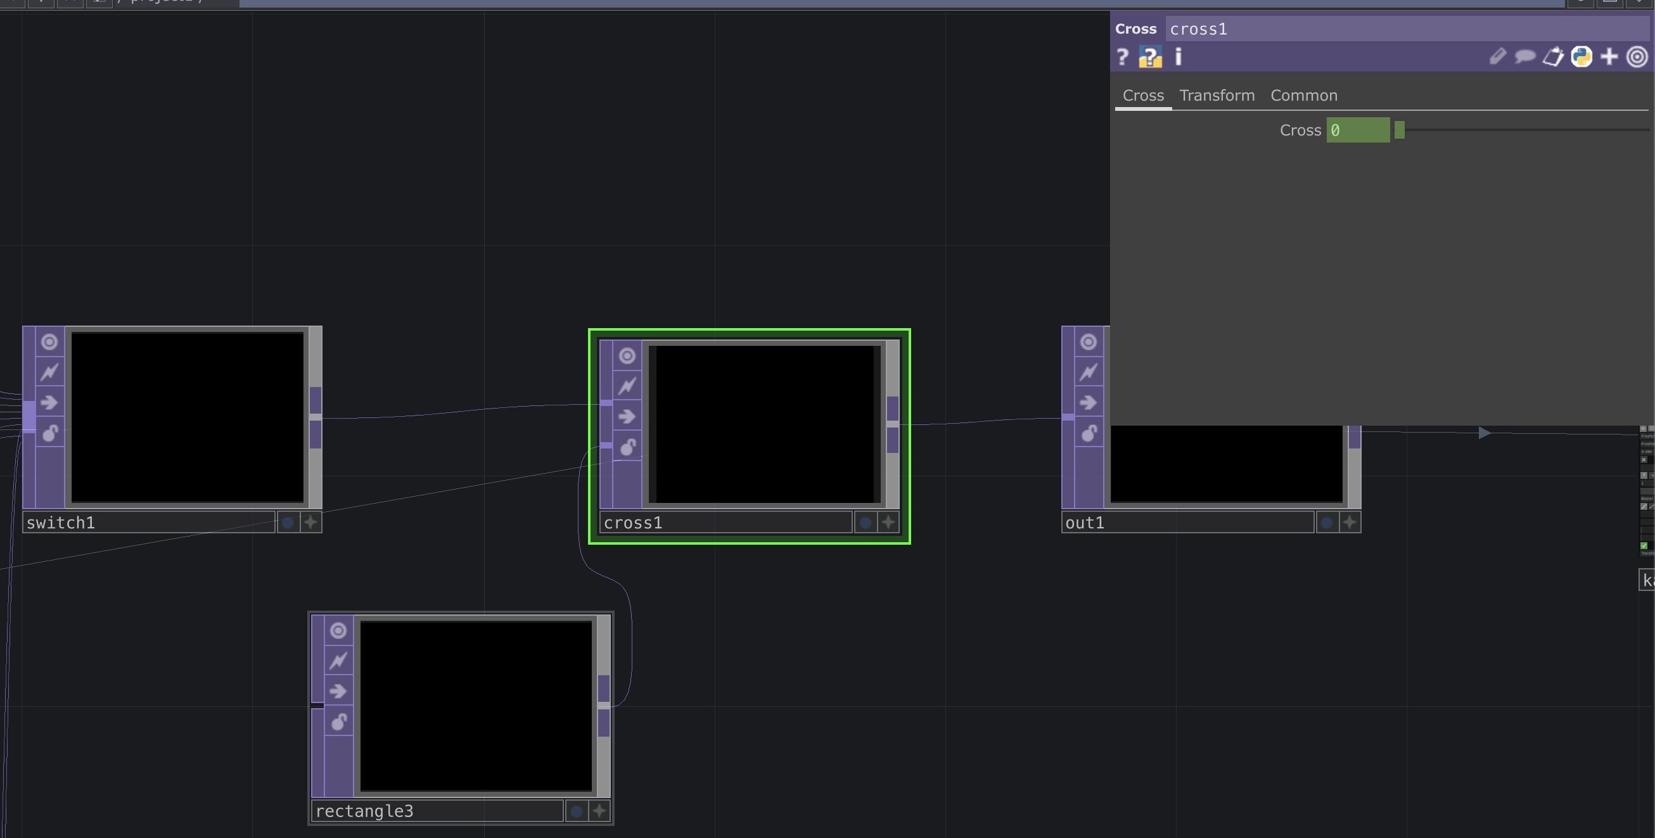Toggle bypass flag on switch1 node
1655x838 pixels.
[49, 372]
